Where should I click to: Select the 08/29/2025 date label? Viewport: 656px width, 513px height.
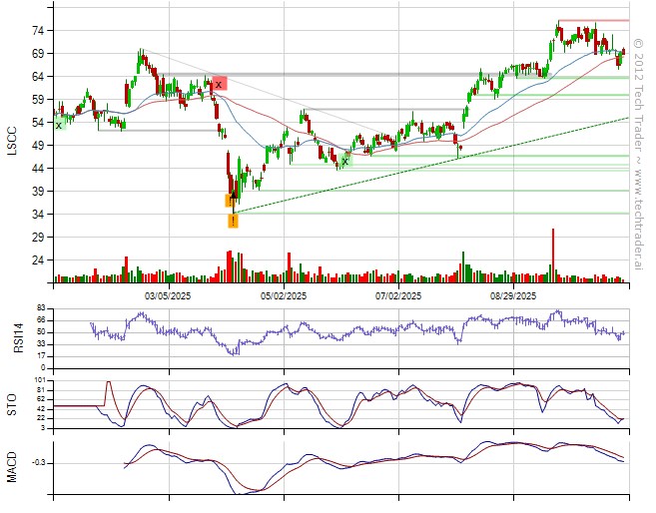[x=513, y=296]
